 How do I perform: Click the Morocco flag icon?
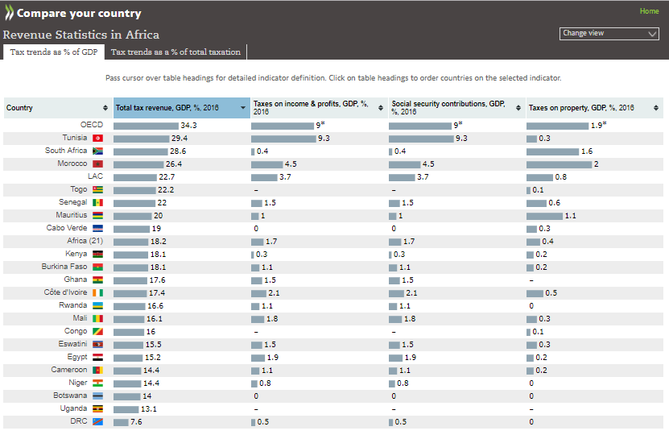(x=97, y=164)
